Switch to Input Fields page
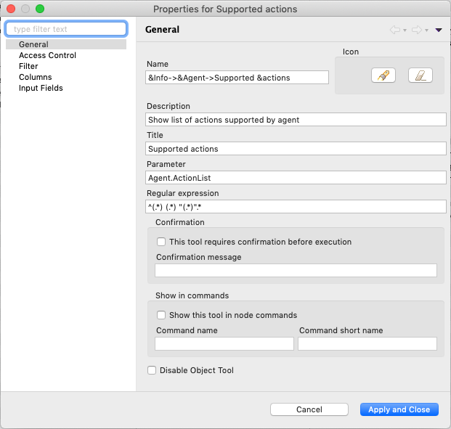 (x=41, y=88)
